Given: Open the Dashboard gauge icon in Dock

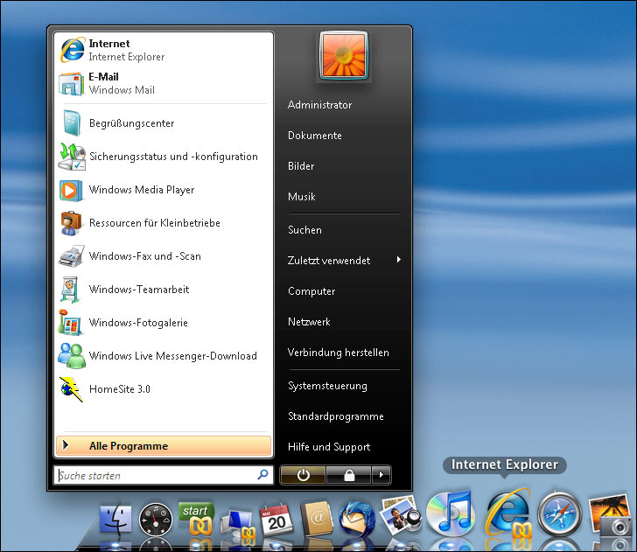Looking at the screenshot, I should 156,520.
